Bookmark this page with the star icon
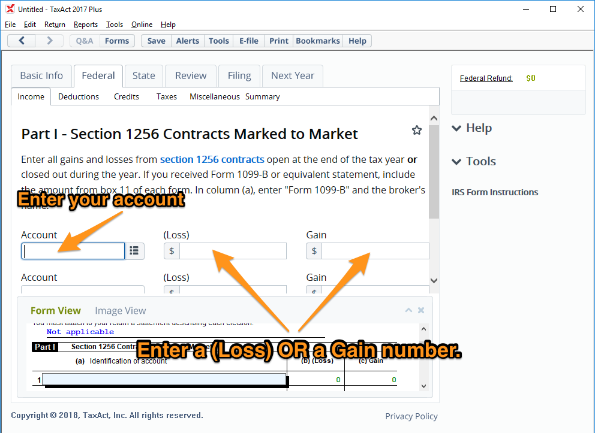Screen dimensions: 595x433 point(417,131)
